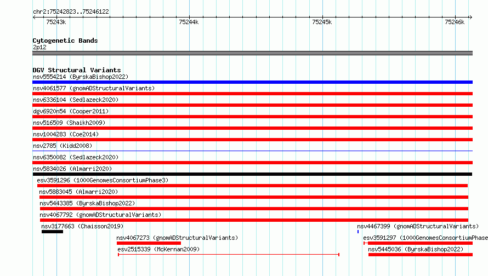Open variant nsv1004283 (Coe2014) label
Screen dimensions: 488x276
coord(66,134)
